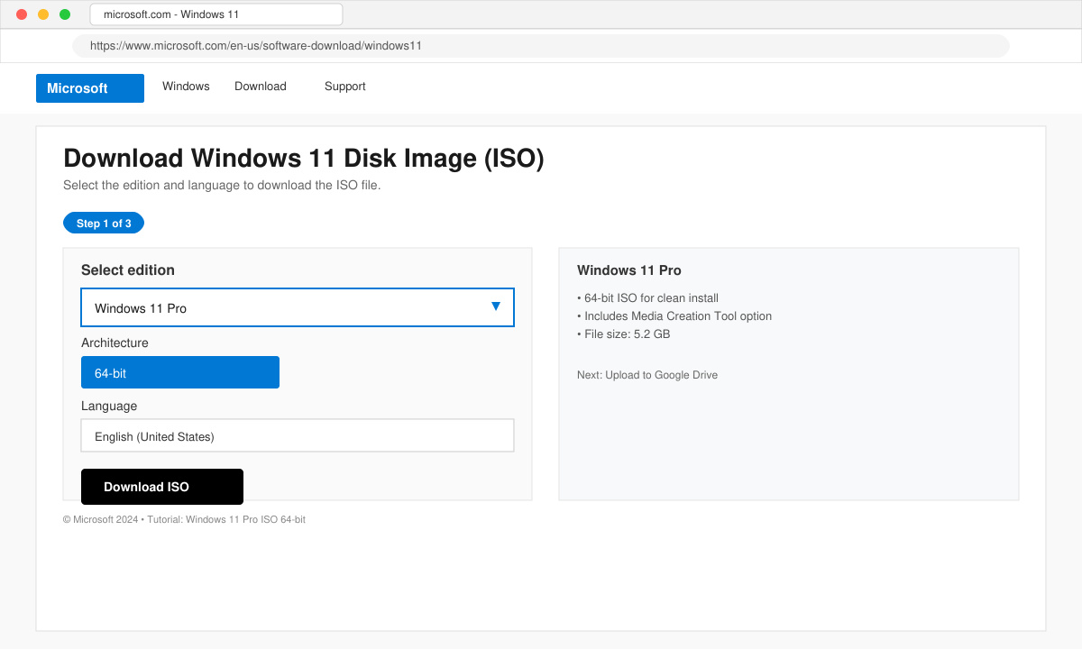Close the window with the red button

(x=22, y=14)
